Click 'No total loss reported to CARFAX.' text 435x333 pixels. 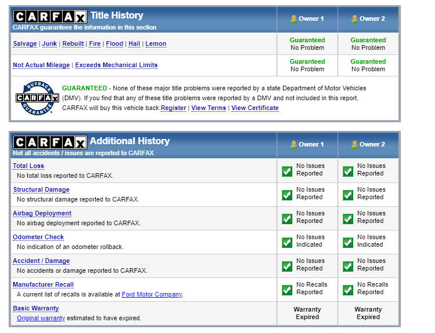click(x=65, y=175)
